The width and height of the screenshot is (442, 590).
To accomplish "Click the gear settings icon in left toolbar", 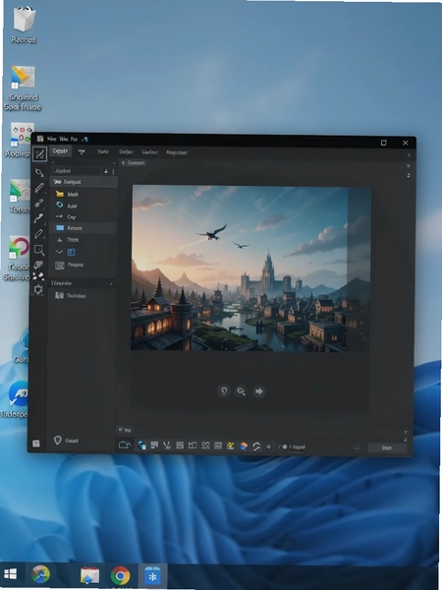I will 38,289.
